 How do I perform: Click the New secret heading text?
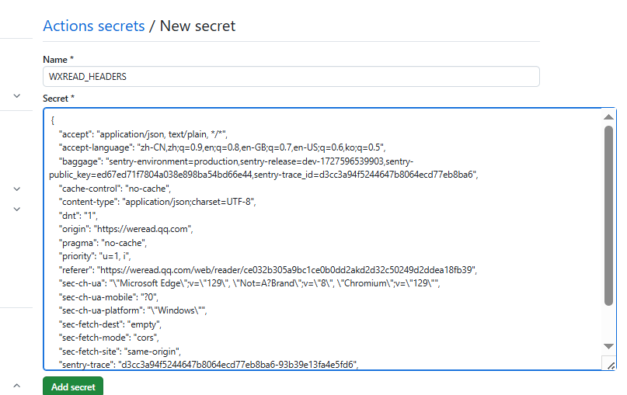pos(197,26)
